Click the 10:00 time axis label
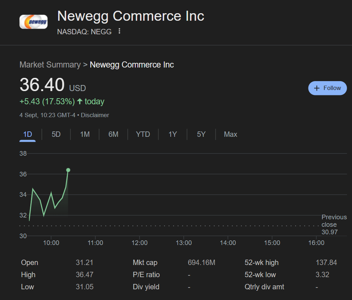 pos(51,243)
